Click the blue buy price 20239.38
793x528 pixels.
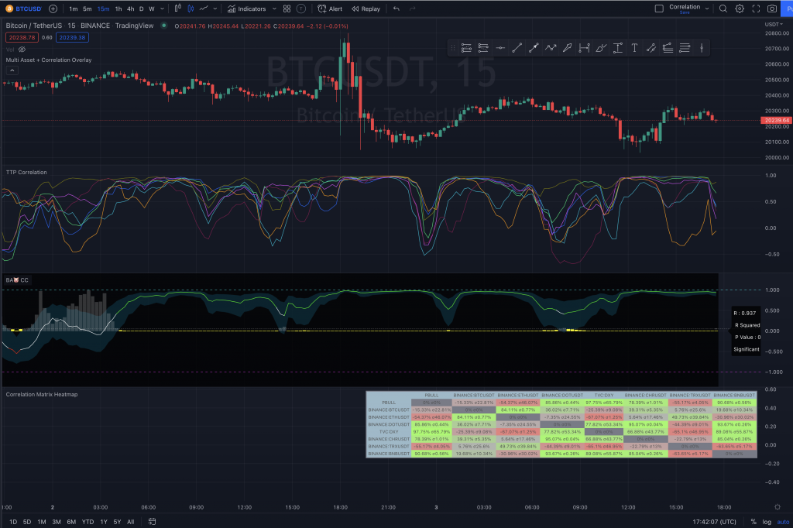click(72, 37)
